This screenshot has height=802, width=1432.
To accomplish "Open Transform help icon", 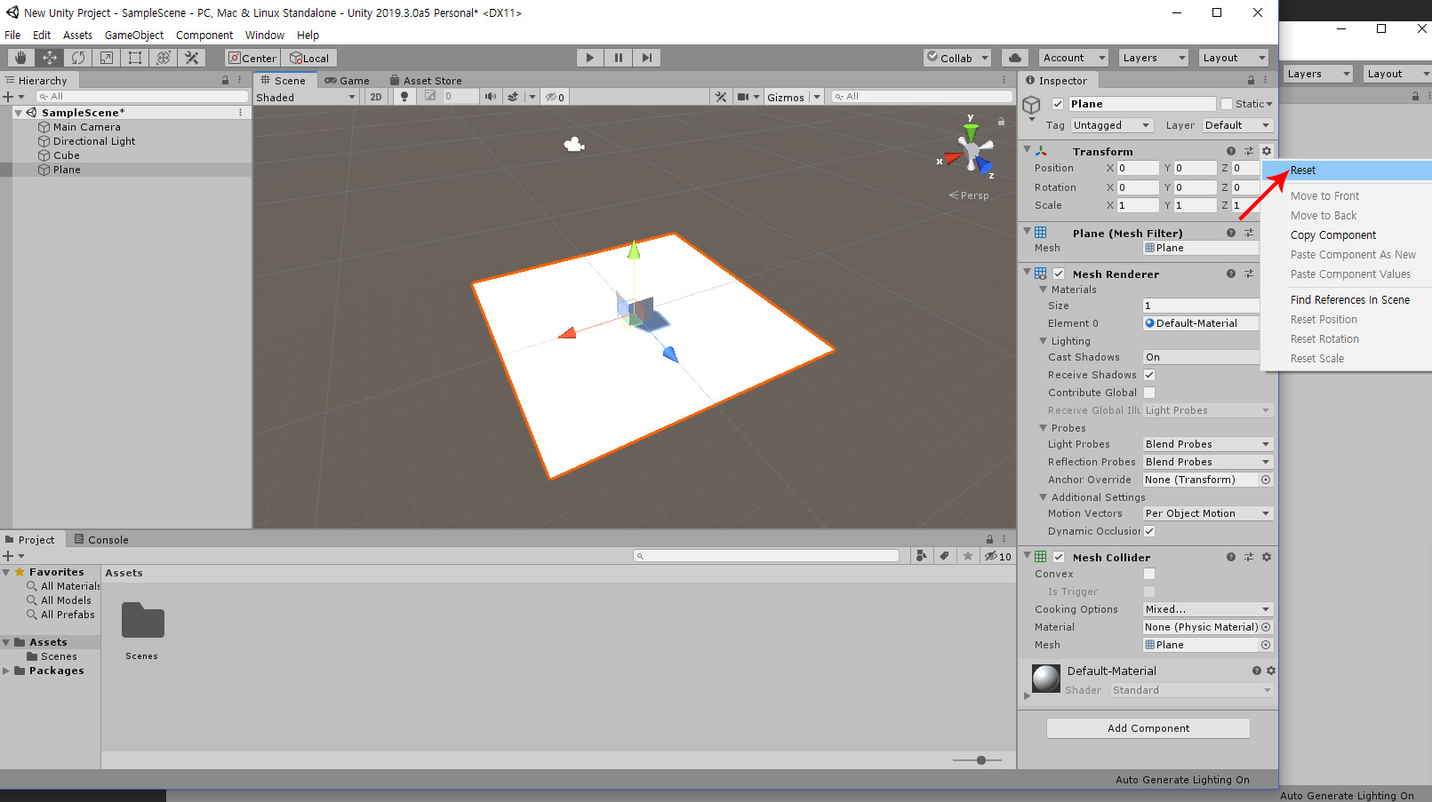I will point(1231,151).
